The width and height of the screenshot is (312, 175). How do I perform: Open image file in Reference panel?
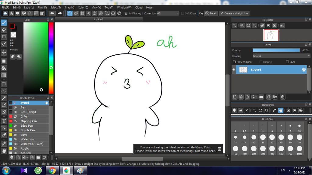[240, 110]
